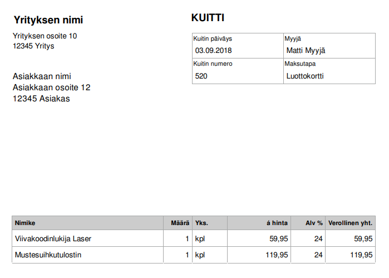The width and height of the screenshot is (389, 278).
Task: Click the 'Asiakkaan nimi' customer name
Action: [42, 76]
